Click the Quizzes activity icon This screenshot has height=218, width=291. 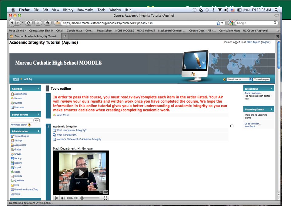click(12, 103)
